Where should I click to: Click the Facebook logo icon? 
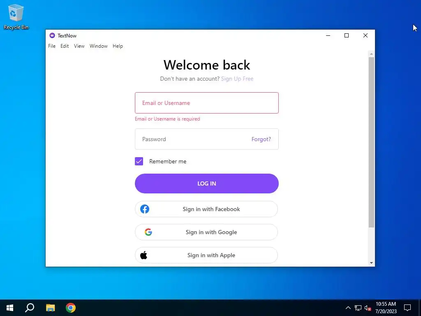145,209
